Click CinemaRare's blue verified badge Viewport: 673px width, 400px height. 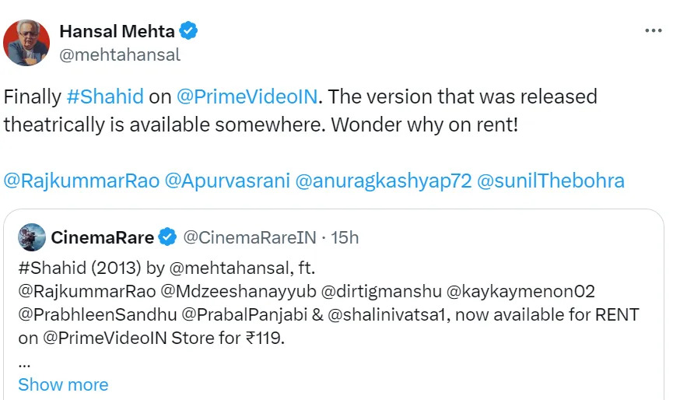pyautogui.click(x=167, y=237)
